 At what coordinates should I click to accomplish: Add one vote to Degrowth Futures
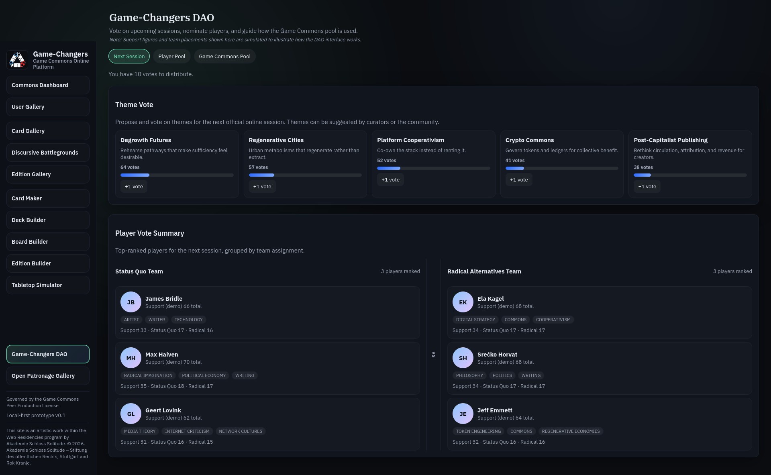click(134, 186)
